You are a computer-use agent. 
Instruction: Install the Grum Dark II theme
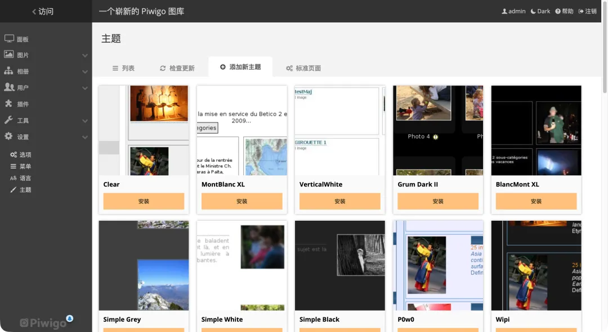tap(438, 201)
